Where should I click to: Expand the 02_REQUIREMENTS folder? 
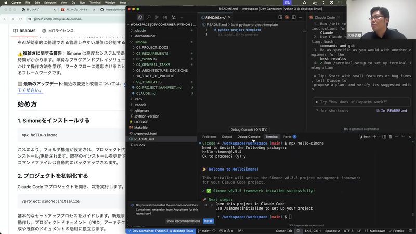pos(162,54)
